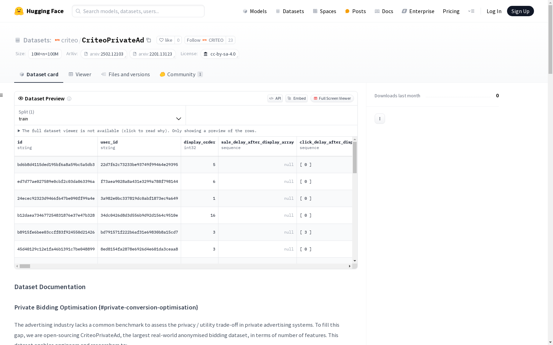Open the additional navigation menu icon
This screenshot has width=553, height=345.
(471, 11)
